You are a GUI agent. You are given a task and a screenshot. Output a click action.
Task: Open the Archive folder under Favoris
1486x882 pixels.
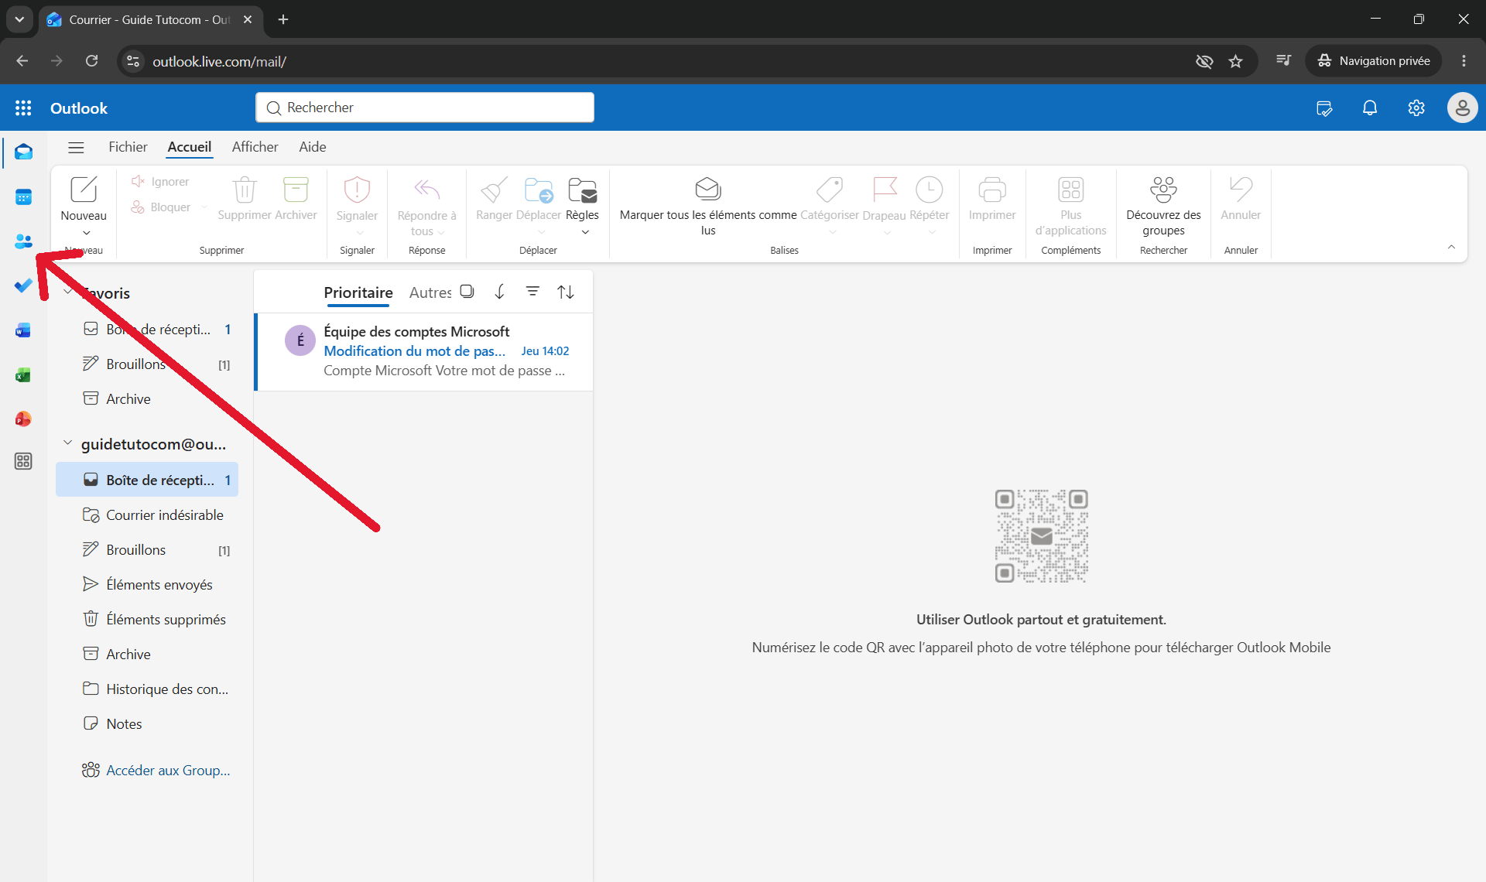147,399
